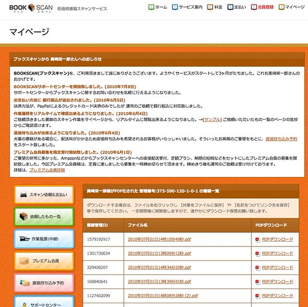
Task: Open file 2010年07月01日13時09分12秒.pdf
Action: 160,253
